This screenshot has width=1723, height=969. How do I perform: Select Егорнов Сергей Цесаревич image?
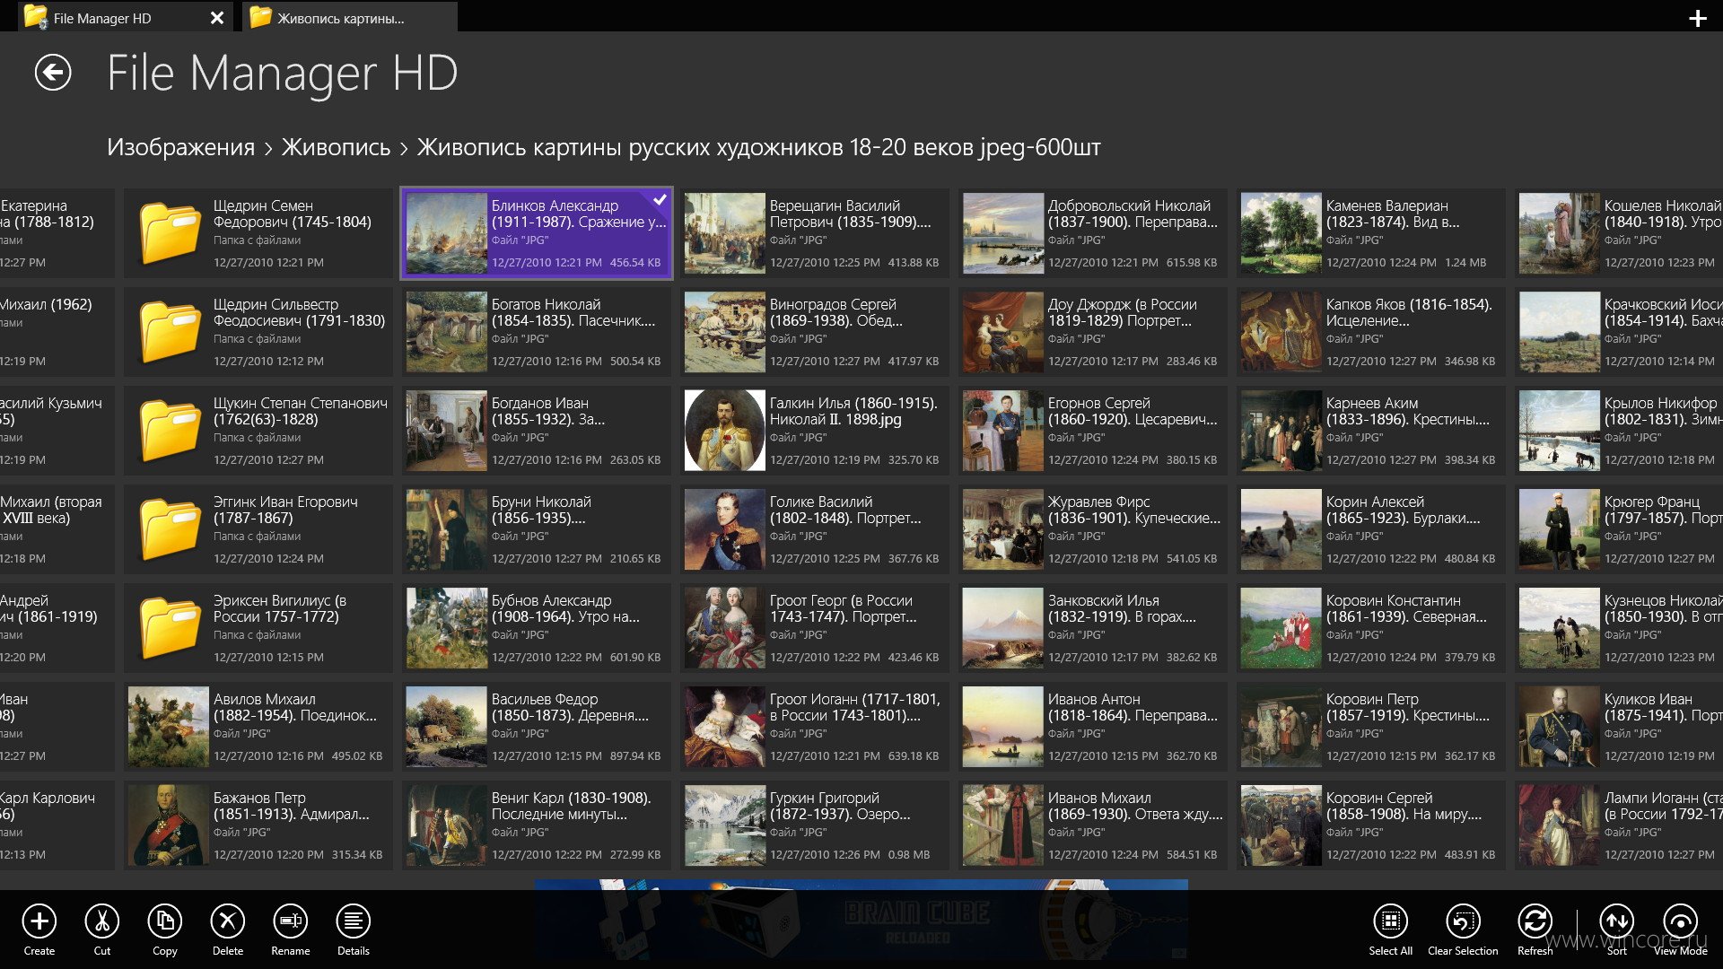click(1093, 431)
